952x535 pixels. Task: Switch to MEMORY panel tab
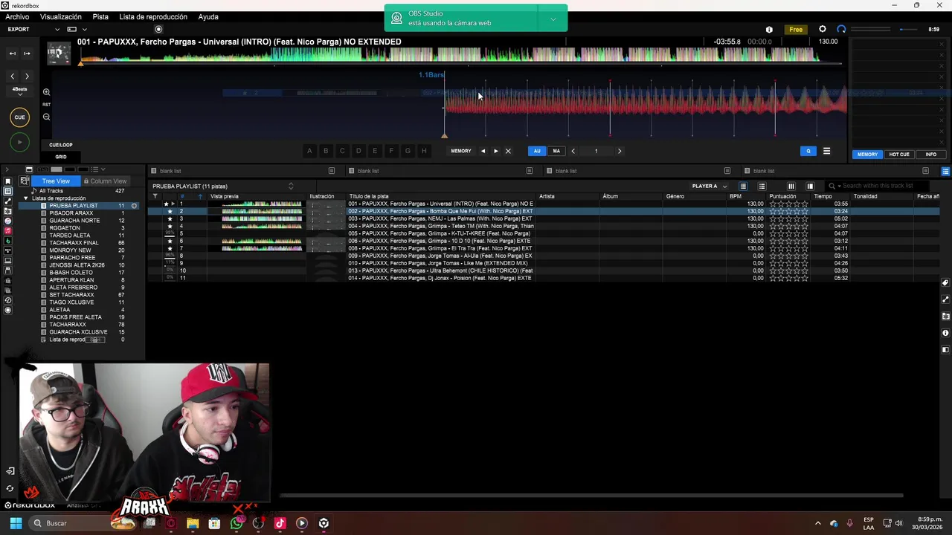coord(868,154)
